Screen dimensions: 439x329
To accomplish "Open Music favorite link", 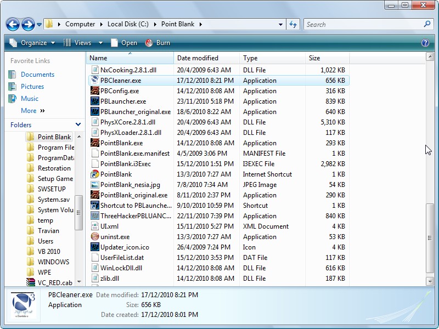I will click(30, 99).
